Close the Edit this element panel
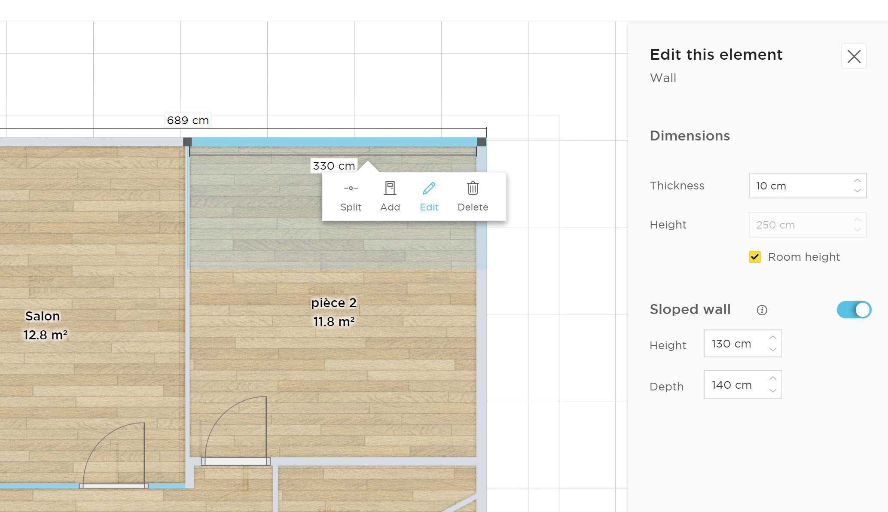 tap(854, 56)
